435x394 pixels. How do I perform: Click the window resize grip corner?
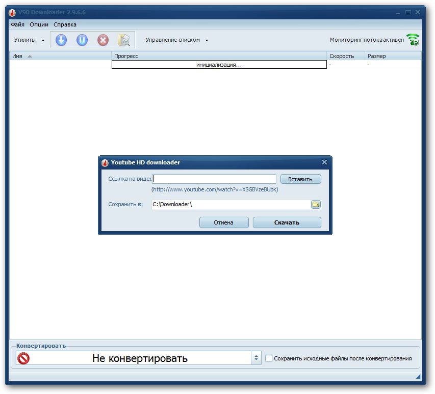pos(418,377)
